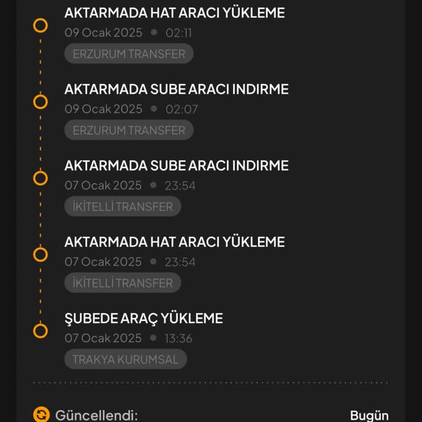The width and height of the screenshot is (422, 422).
Task: Click the 09 Ocak AKTARMADA HAT ARACI YÜKLEME title
Action: 174,13
